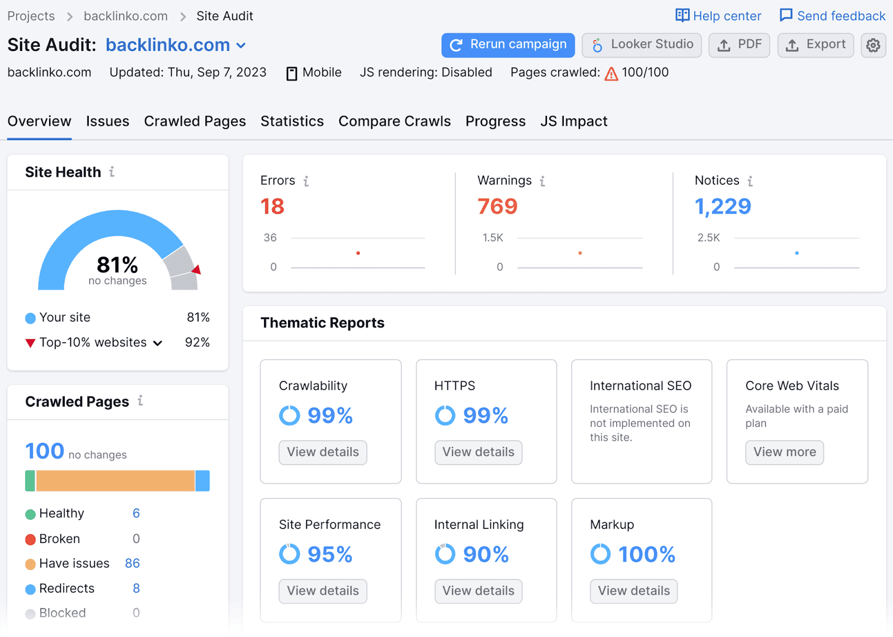View details for Internal Linking
Viewport: 893px width, 637px height.
pyautogui.click(x=478, y=591)
